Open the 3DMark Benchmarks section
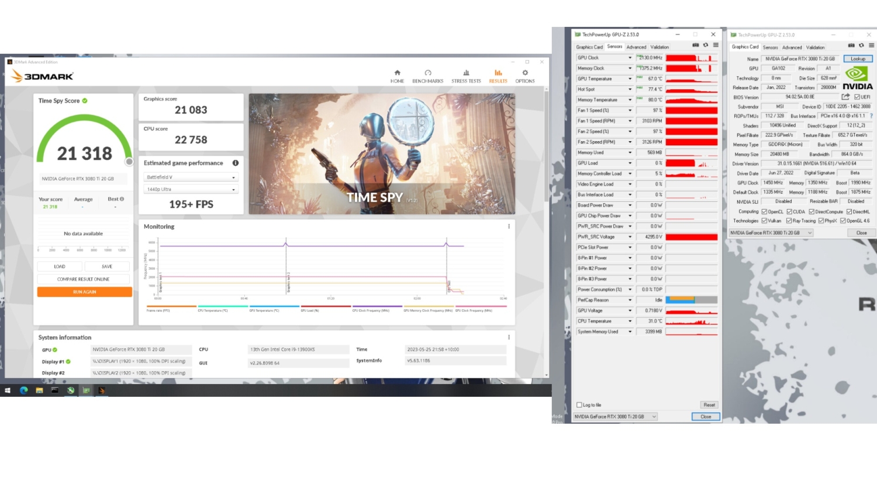This screenshot has height=492, width=877. tap(427, 76)
